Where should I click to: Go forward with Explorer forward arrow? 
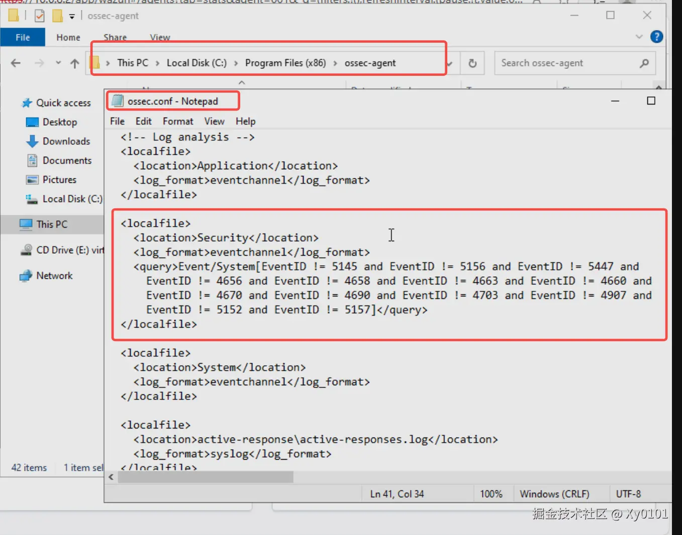pyautogui.click(x=39, y=63)
